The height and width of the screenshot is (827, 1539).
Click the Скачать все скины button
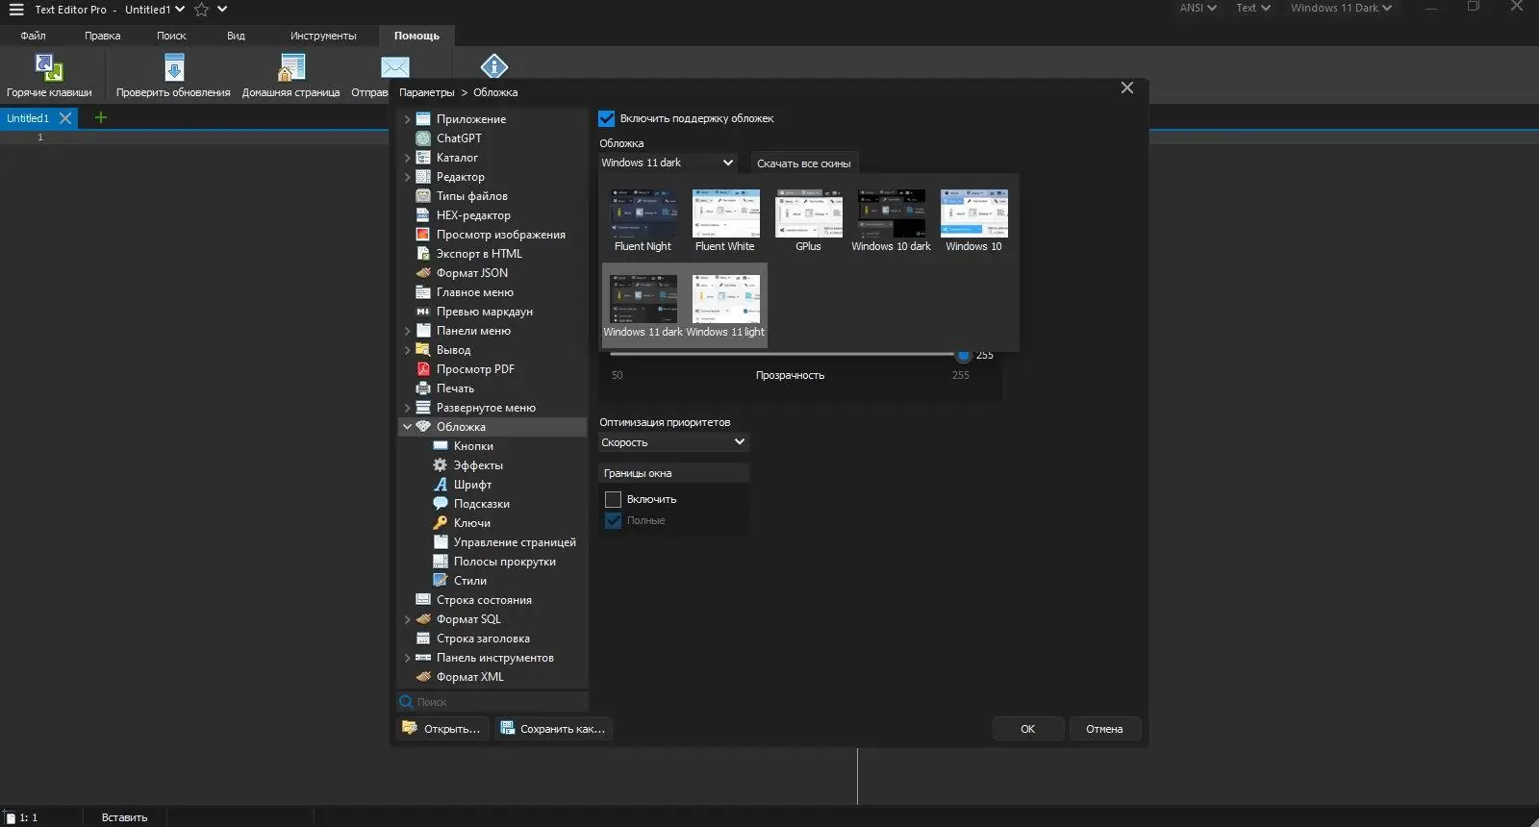click(x=803, y=163)
